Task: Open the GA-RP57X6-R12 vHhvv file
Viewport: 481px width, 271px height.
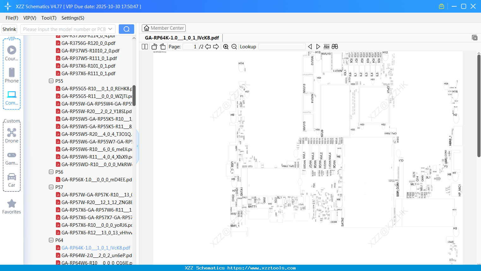Action: (x=97, y=232)
